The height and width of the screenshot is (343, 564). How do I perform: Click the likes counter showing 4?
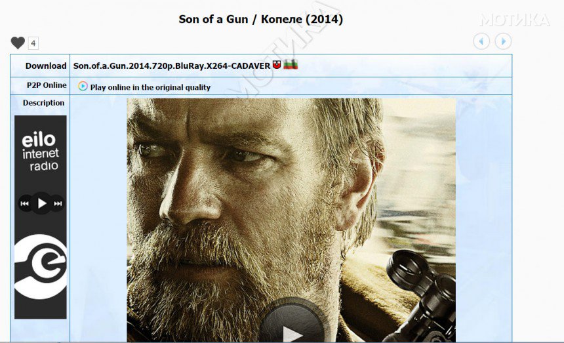(33, 43)
